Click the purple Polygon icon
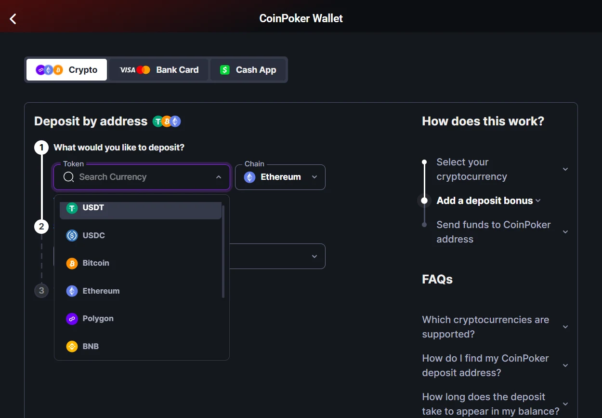 click(x=72, y=319)
